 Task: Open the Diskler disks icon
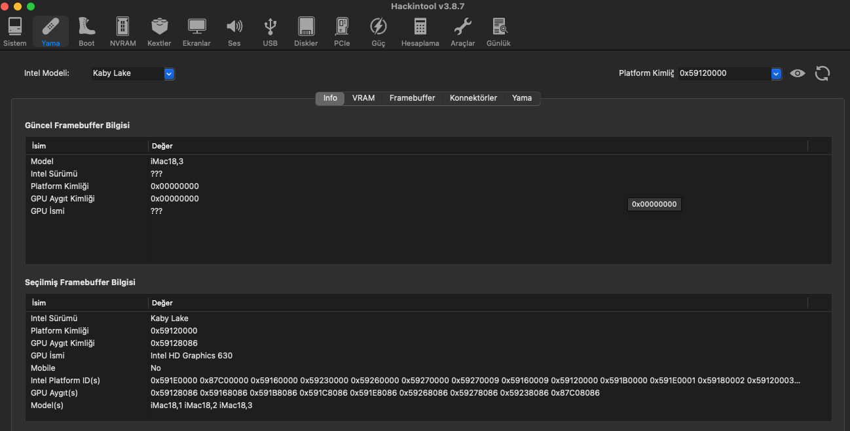click(306, 32)
